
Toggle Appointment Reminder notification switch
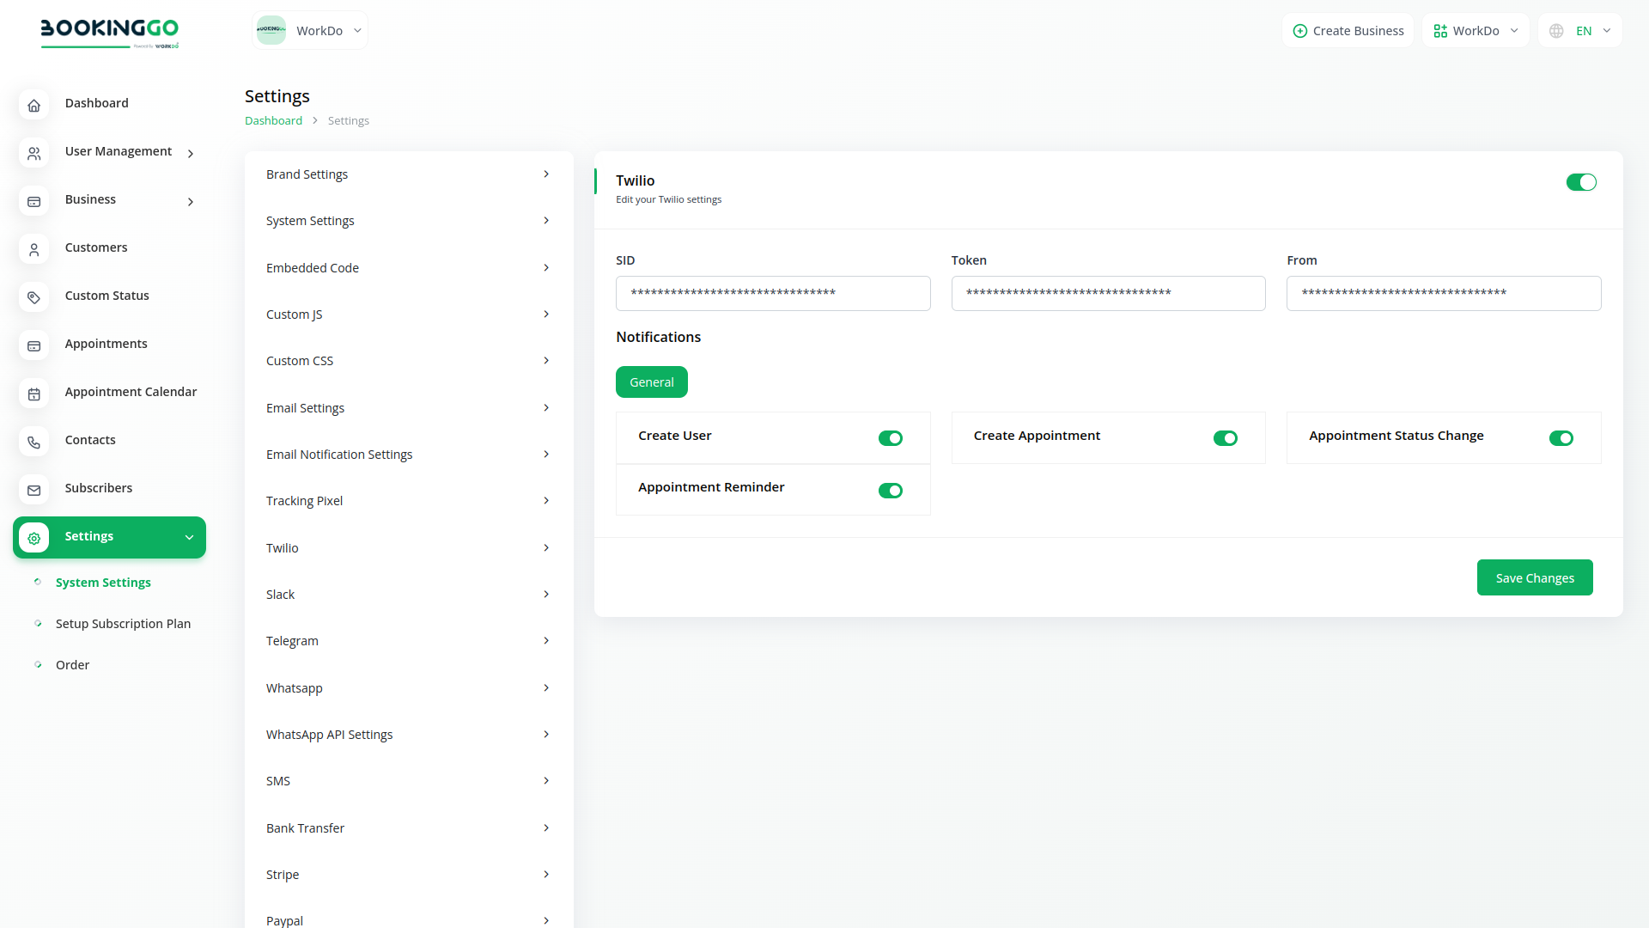point(890,491)
